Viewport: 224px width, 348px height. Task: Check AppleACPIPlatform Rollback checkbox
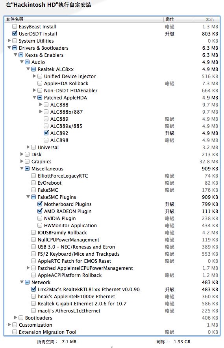click(x=33, y=275)
